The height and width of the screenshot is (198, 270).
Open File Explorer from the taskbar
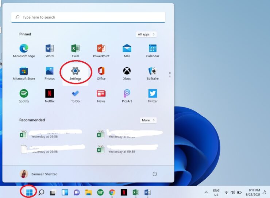[88, 192]
